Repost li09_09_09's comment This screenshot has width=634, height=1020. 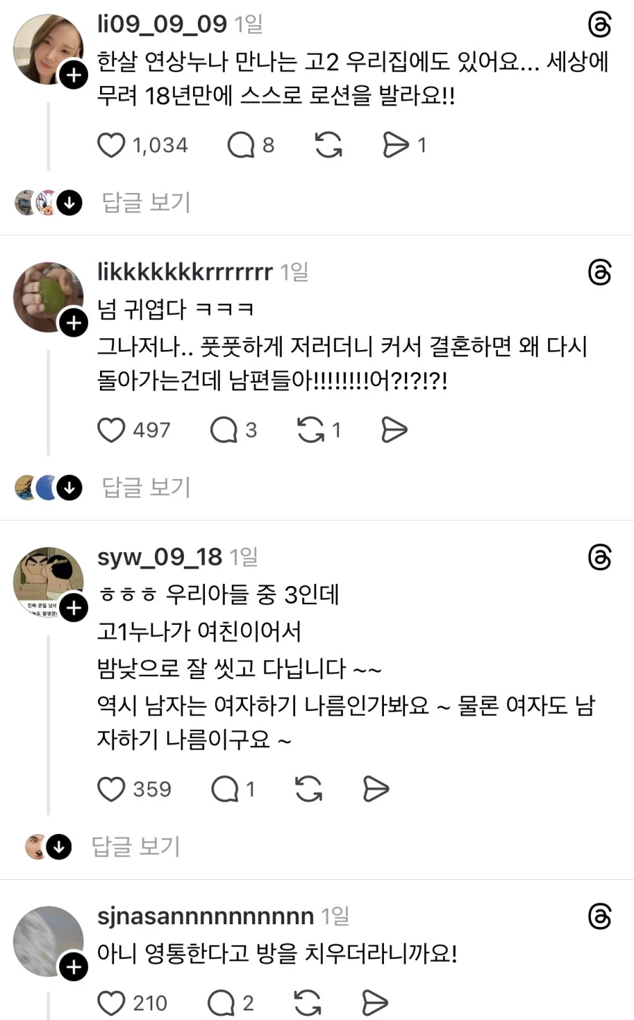click(327, 144)
